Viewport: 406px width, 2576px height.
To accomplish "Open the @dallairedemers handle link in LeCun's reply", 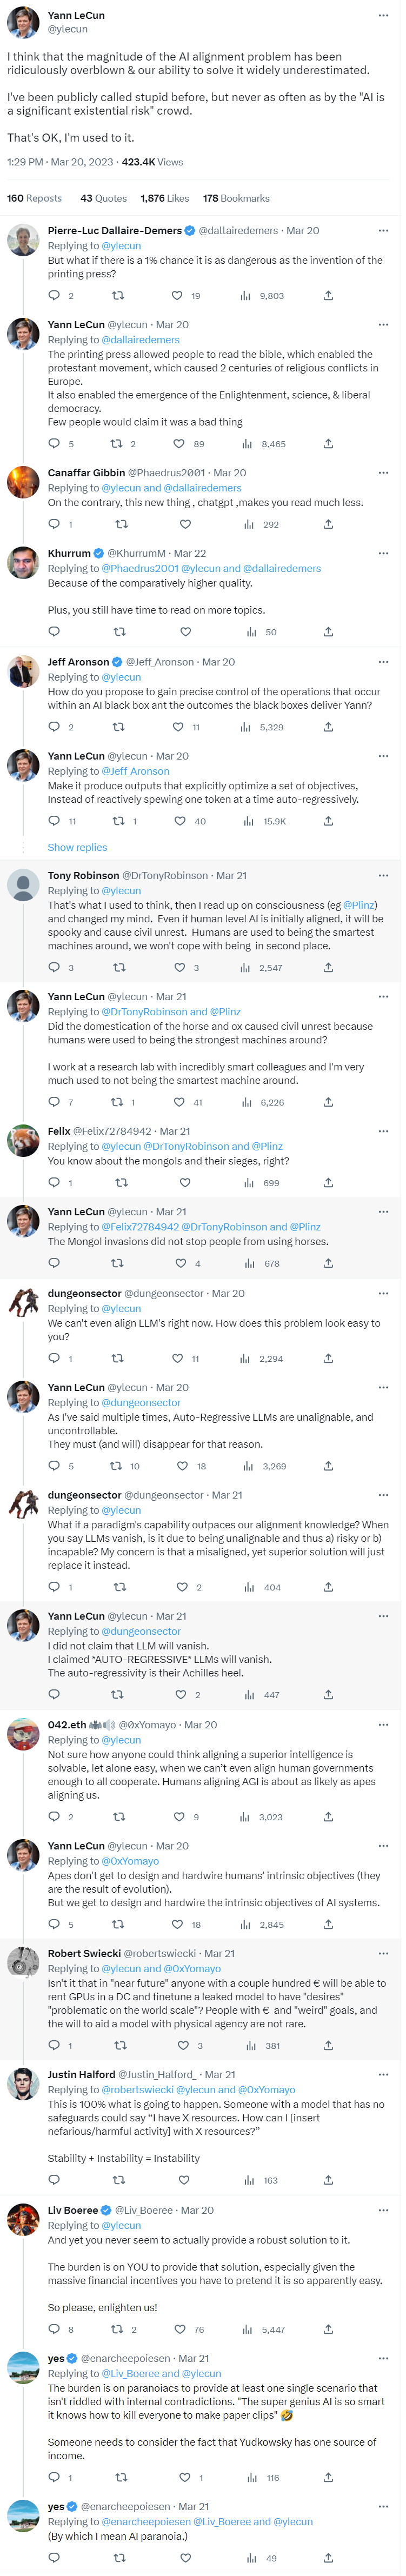I will click(x=140, y=340).
